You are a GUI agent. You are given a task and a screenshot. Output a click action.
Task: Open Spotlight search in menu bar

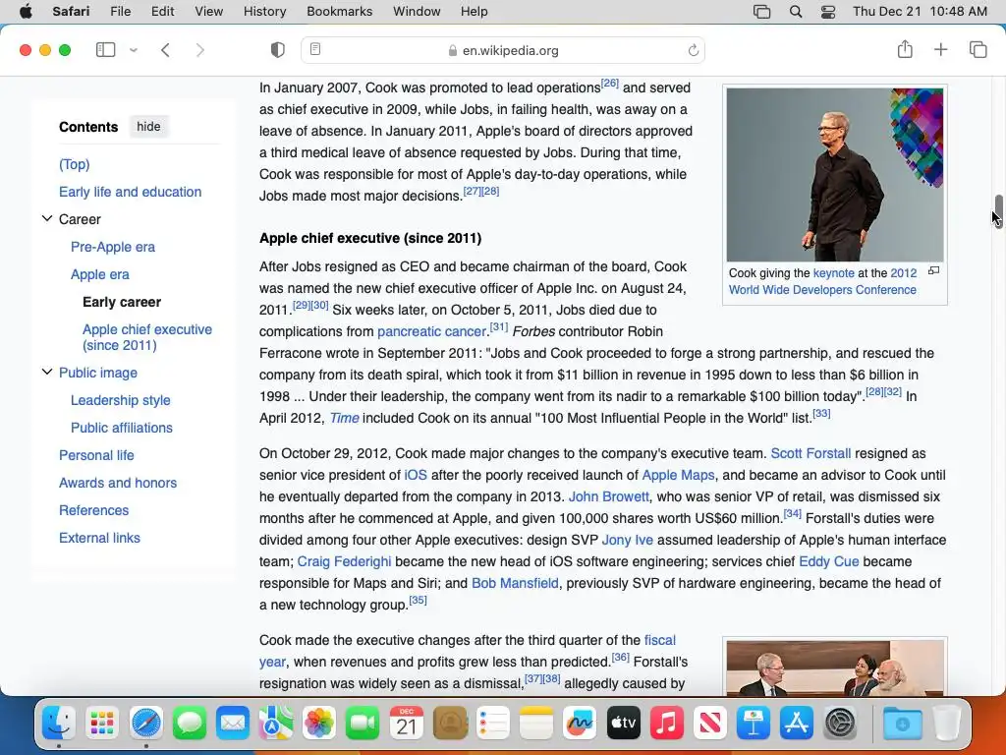coord(796,12)
